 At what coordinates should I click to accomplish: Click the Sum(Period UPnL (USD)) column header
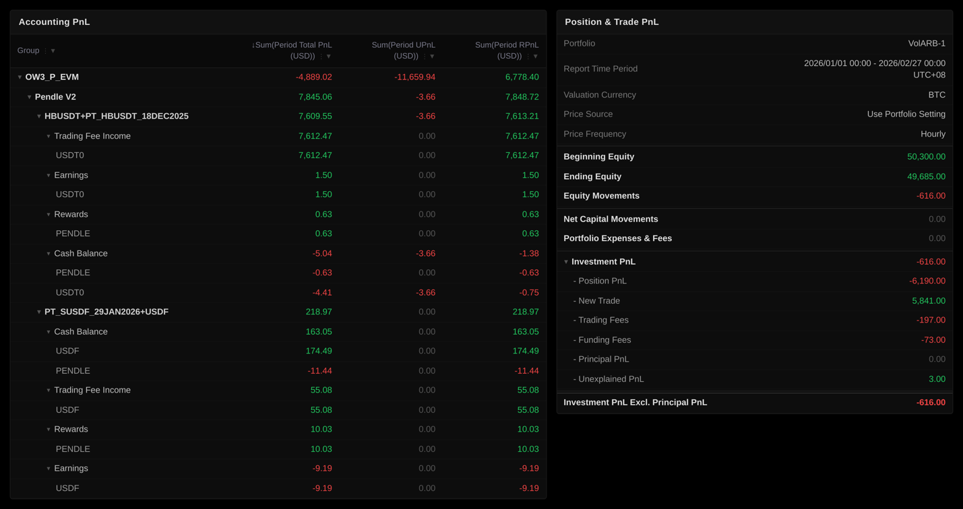pos(403,50)
